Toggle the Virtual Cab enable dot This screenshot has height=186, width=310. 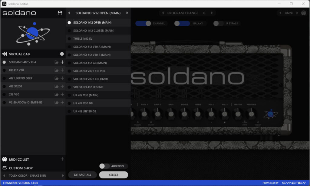pos(62,54)
